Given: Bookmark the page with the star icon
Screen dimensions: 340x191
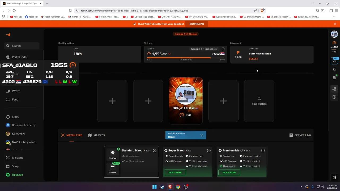Looking at the screenshot, I should pos(70,11).
